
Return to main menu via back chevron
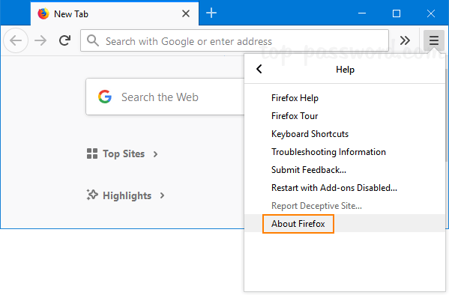(x=259, y=69)
